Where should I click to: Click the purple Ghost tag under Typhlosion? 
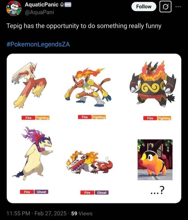pyautogui.click(x=41, y=192)
